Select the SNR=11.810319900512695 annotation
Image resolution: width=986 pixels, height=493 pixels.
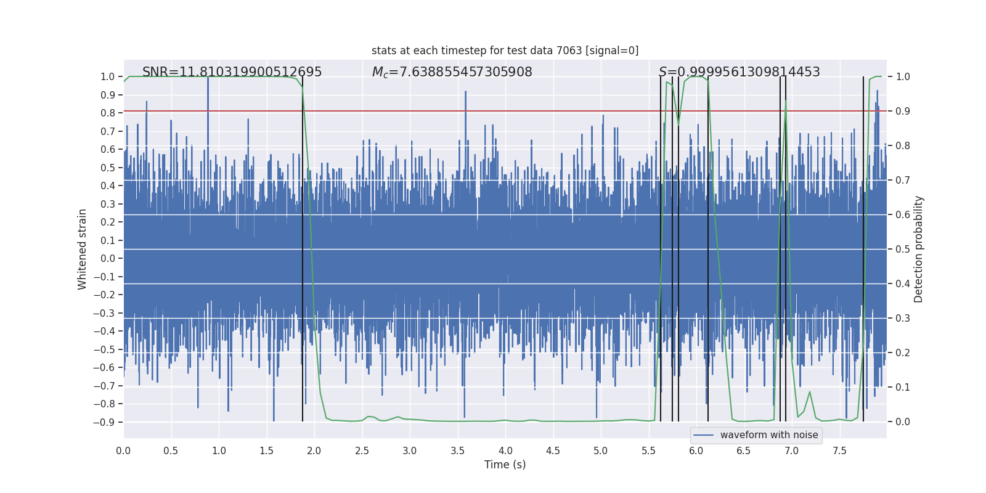tap(232, 72)
